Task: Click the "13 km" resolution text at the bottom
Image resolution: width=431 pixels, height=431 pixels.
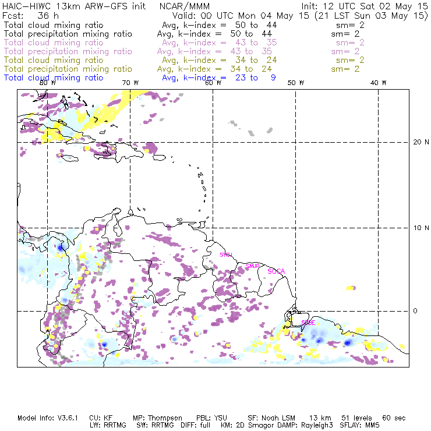Action: pyautogui.click(x=320, y=418)
